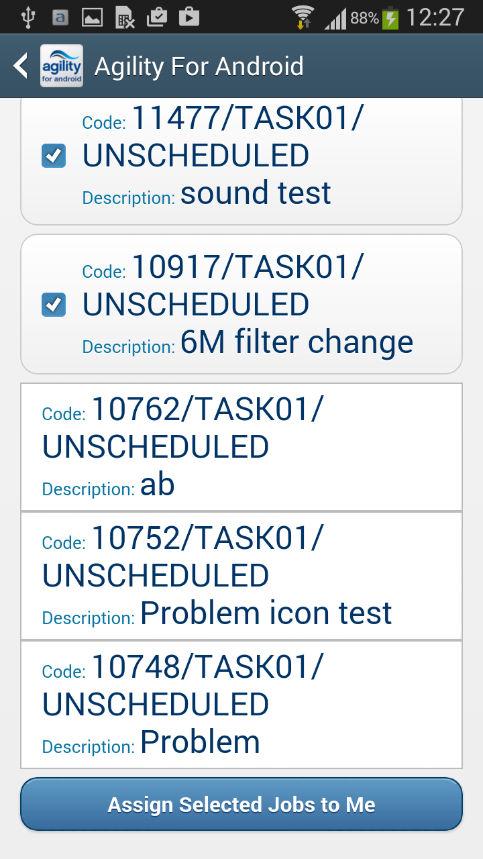Tap the battery charging icon
Viewport: 483px width, 859px height.
pos(391,17)
